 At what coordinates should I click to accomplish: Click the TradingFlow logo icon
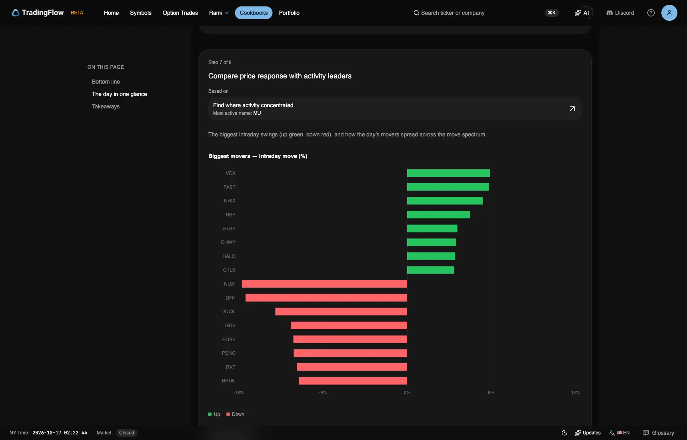click(x=16, y=13)
